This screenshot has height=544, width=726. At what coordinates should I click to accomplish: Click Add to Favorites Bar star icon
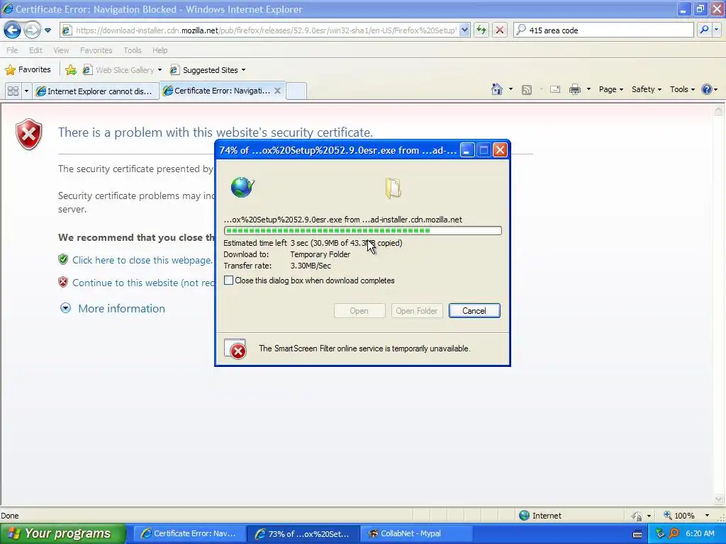(71, 70)
